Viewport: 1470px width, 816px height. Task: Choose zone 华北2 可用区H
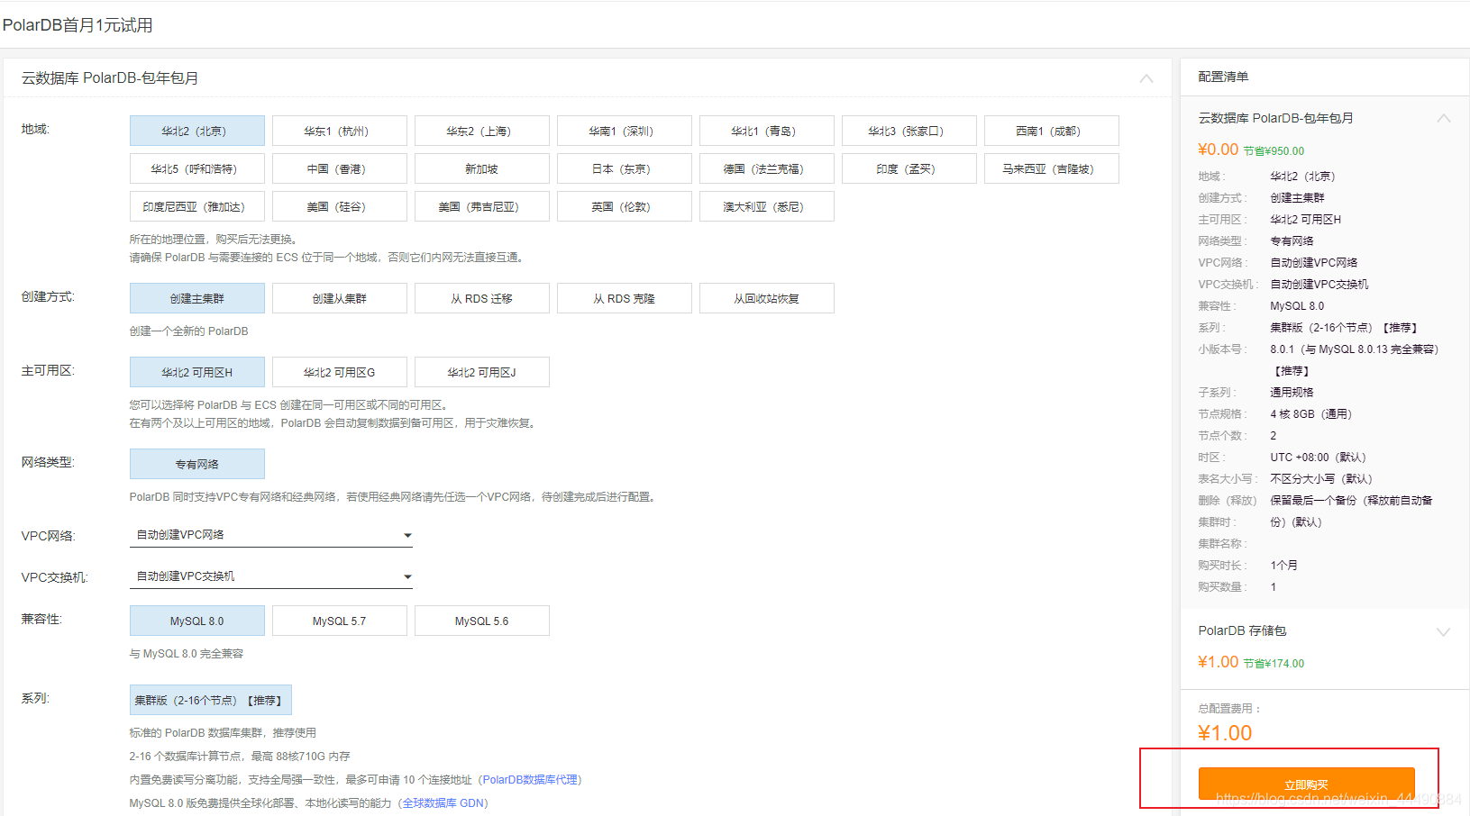[196, 372]
